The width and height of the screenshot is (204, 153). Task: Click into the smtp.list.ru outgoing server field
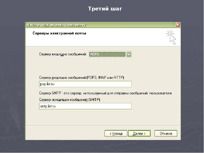coord(85,106)
